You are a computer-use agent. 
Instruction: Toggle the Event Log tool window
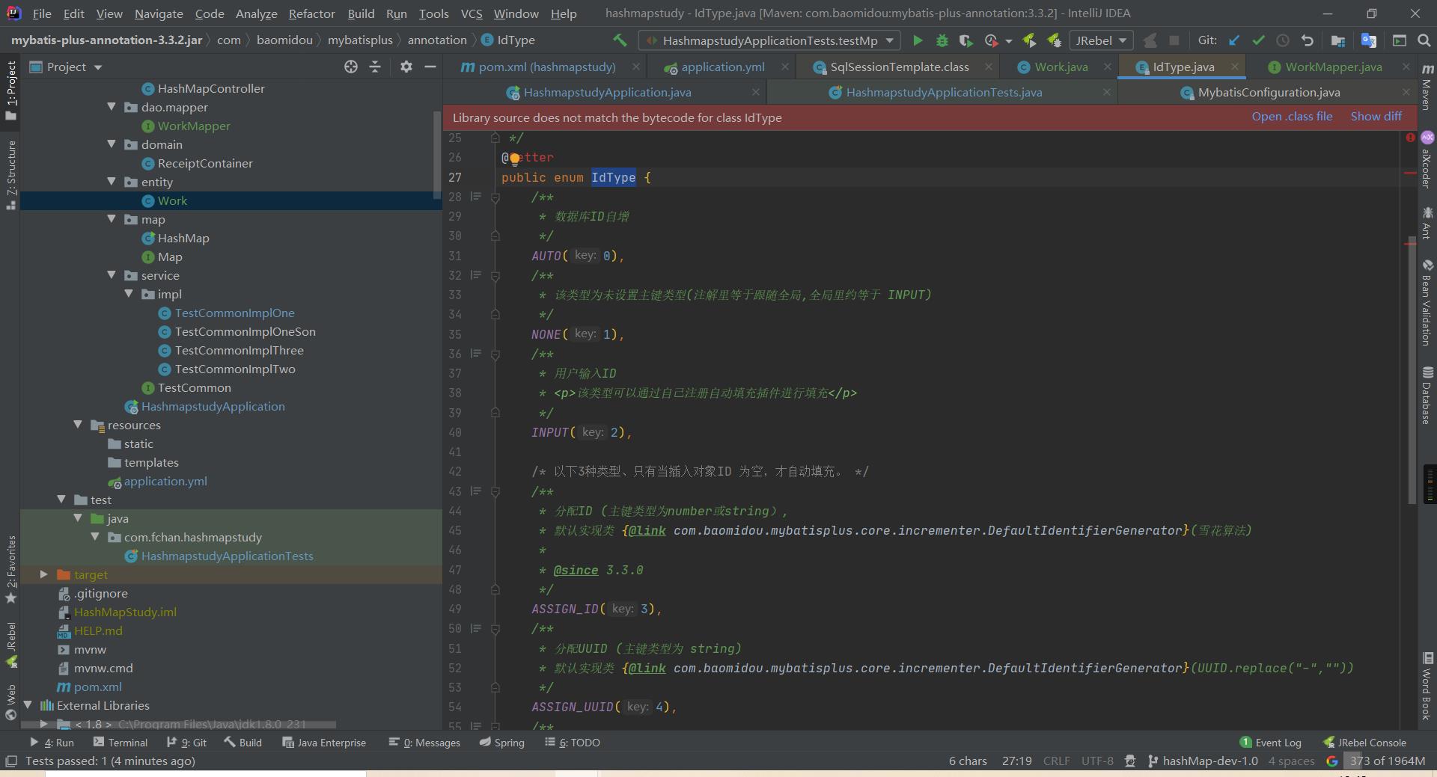(x=1271, y=743)
